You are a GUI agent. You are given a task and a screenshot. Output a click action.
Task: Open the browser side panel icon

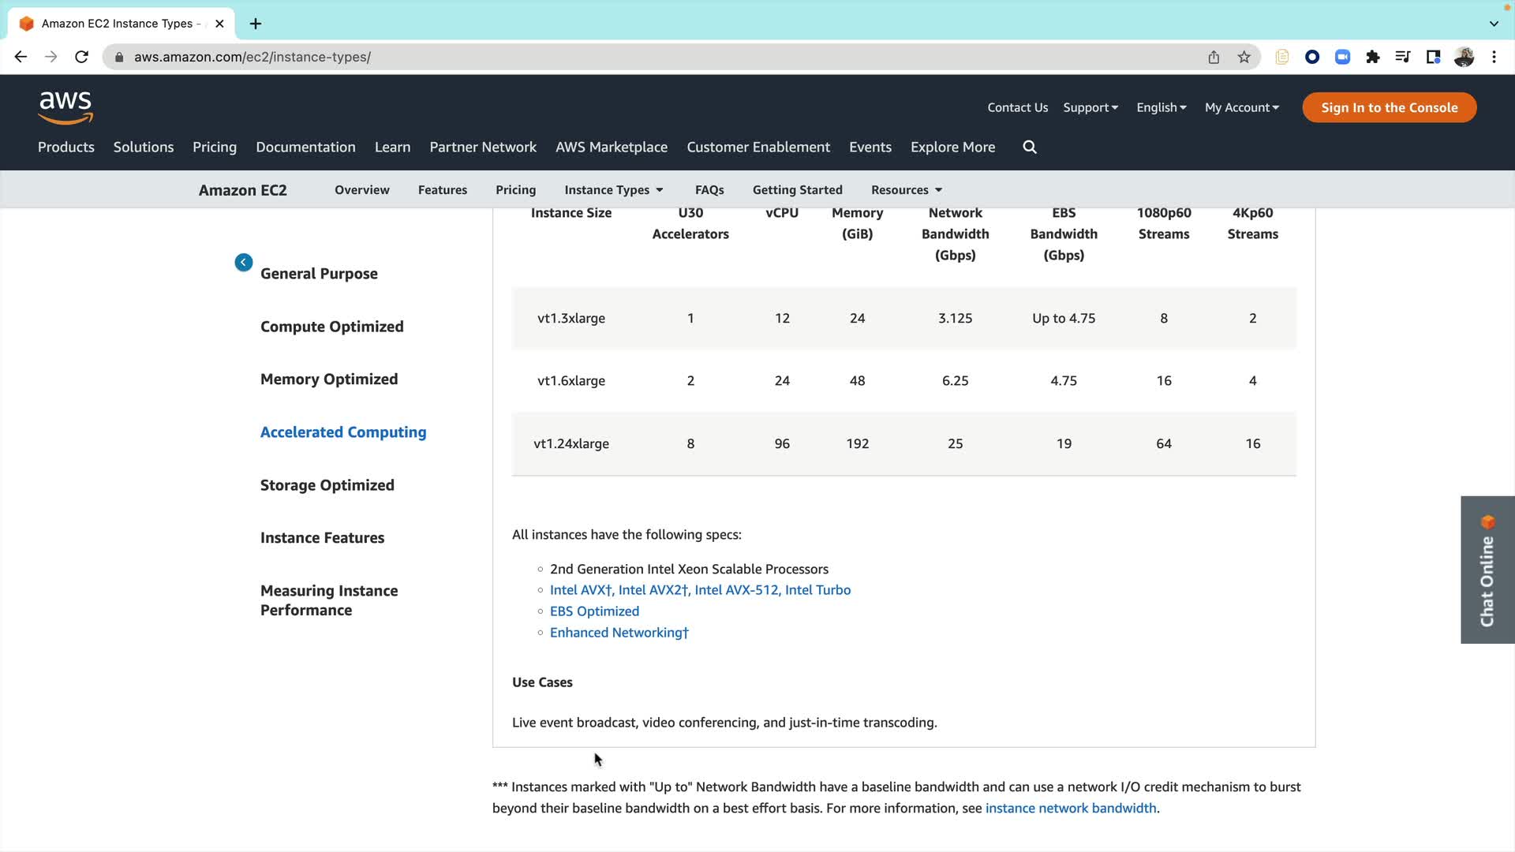[1433, 57]
